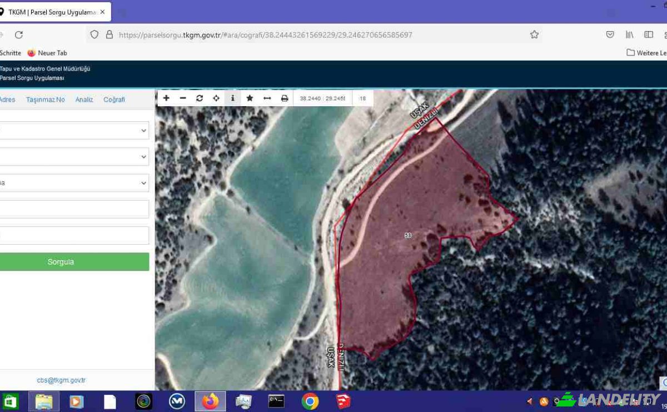Switch to the Analiz tab
The height and width of the screenshot is (412, 667).
[84, 100]
